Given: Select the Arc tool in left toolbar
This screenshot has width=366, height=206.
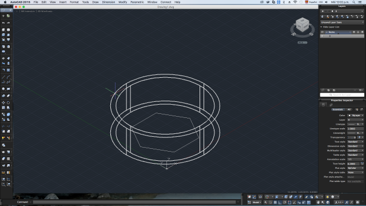Looking at the screenshot, I should coord(9,77).
